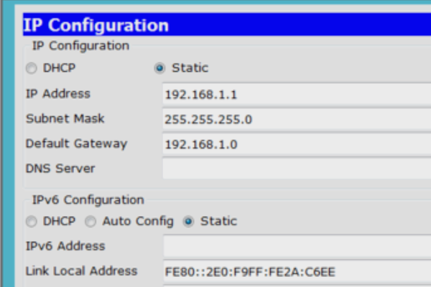Screen dimensions: 431x287
Task: Click the Link Local Address field value
Action: (x=295, y=272)
